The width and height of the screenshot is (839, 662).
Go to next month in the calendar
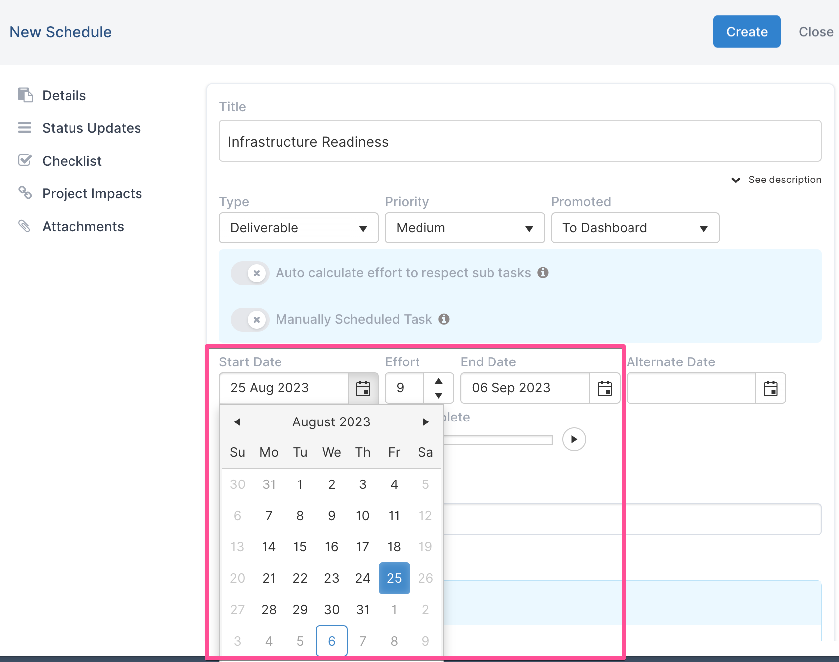point(425,422)
